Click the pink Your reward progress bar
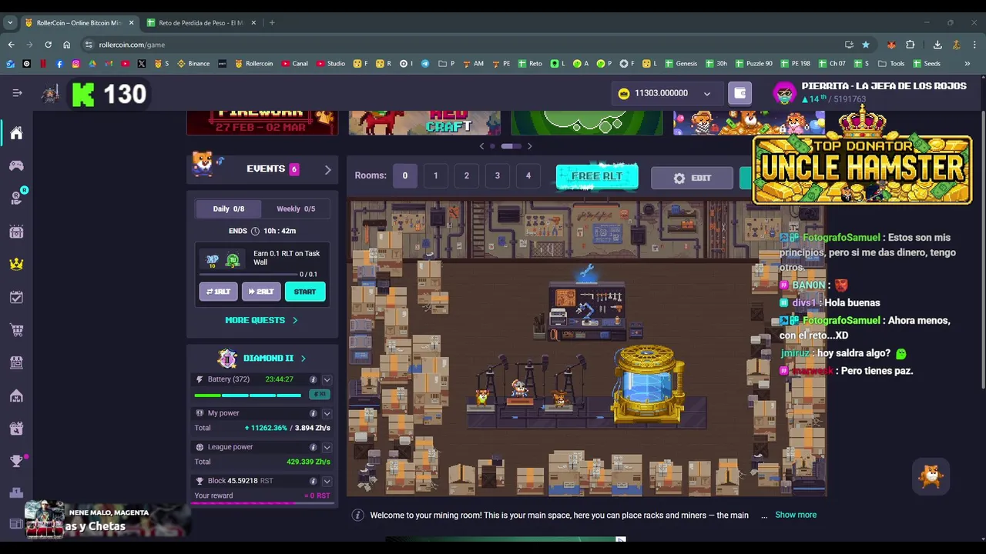Screen dimensions: 986x554 [x=262, y=504]
